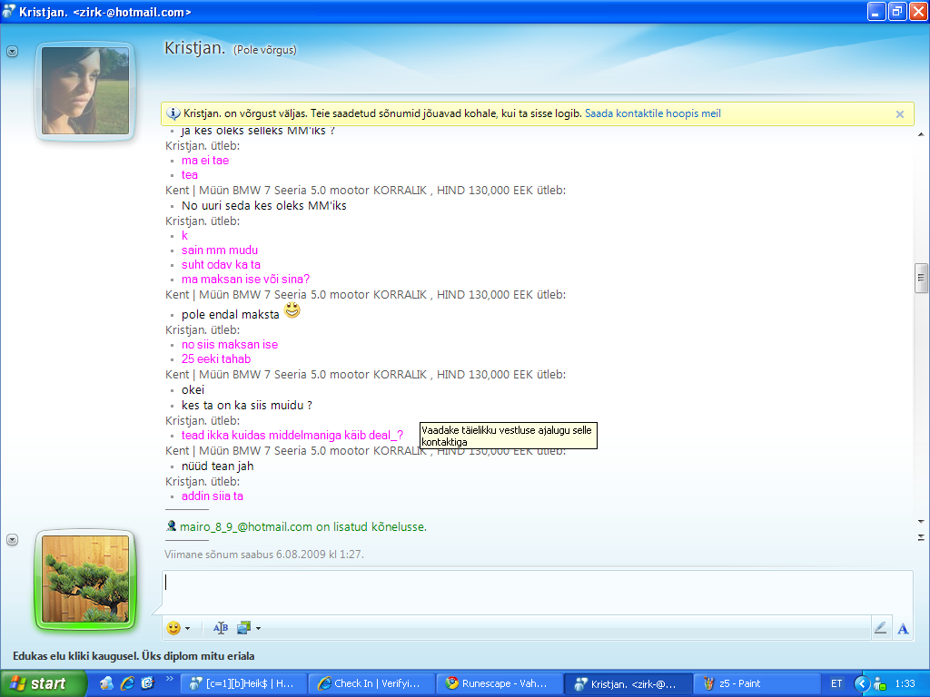Expand the background picker dropdown arrow

(x=258, y=628)
